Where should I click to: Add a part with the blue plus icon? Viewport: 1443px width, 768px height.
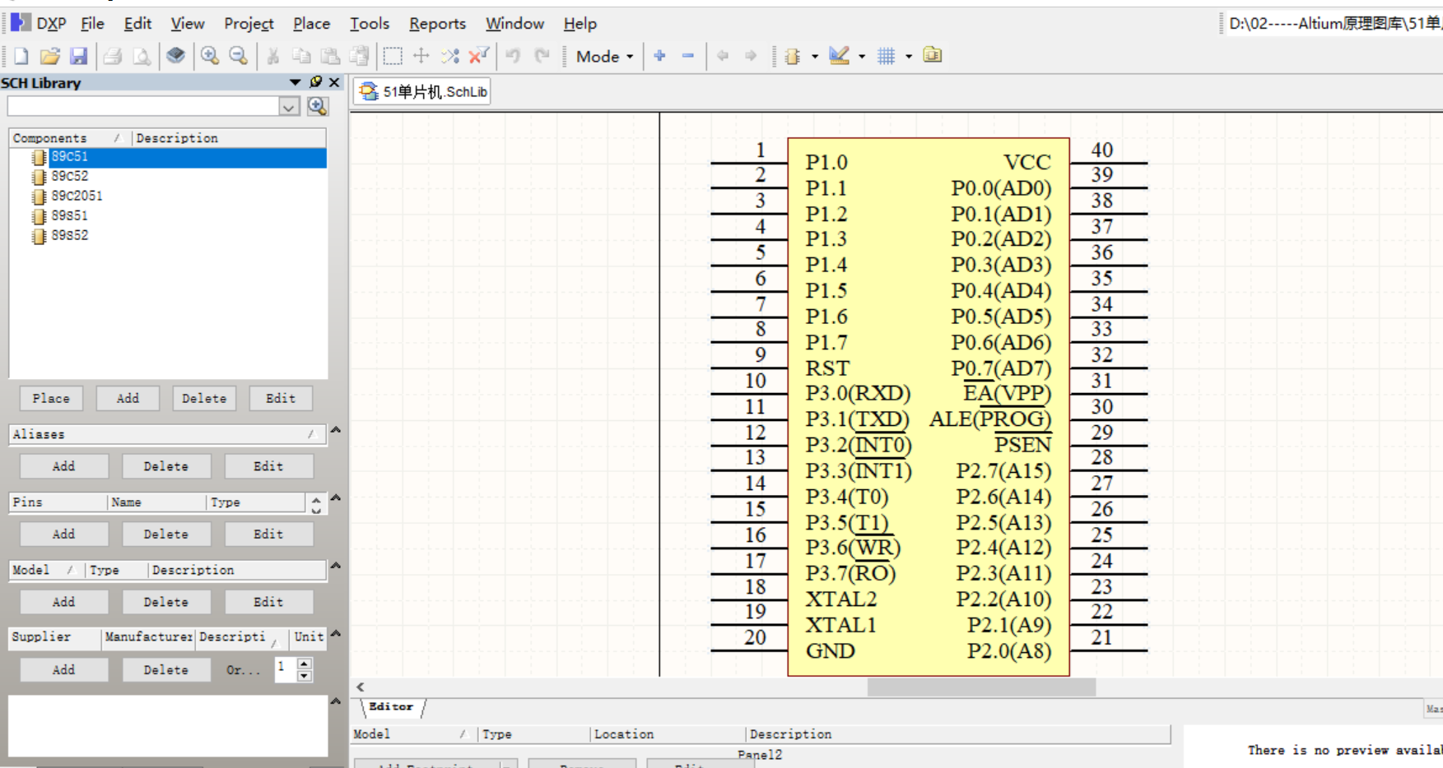(x=659, y=56)
